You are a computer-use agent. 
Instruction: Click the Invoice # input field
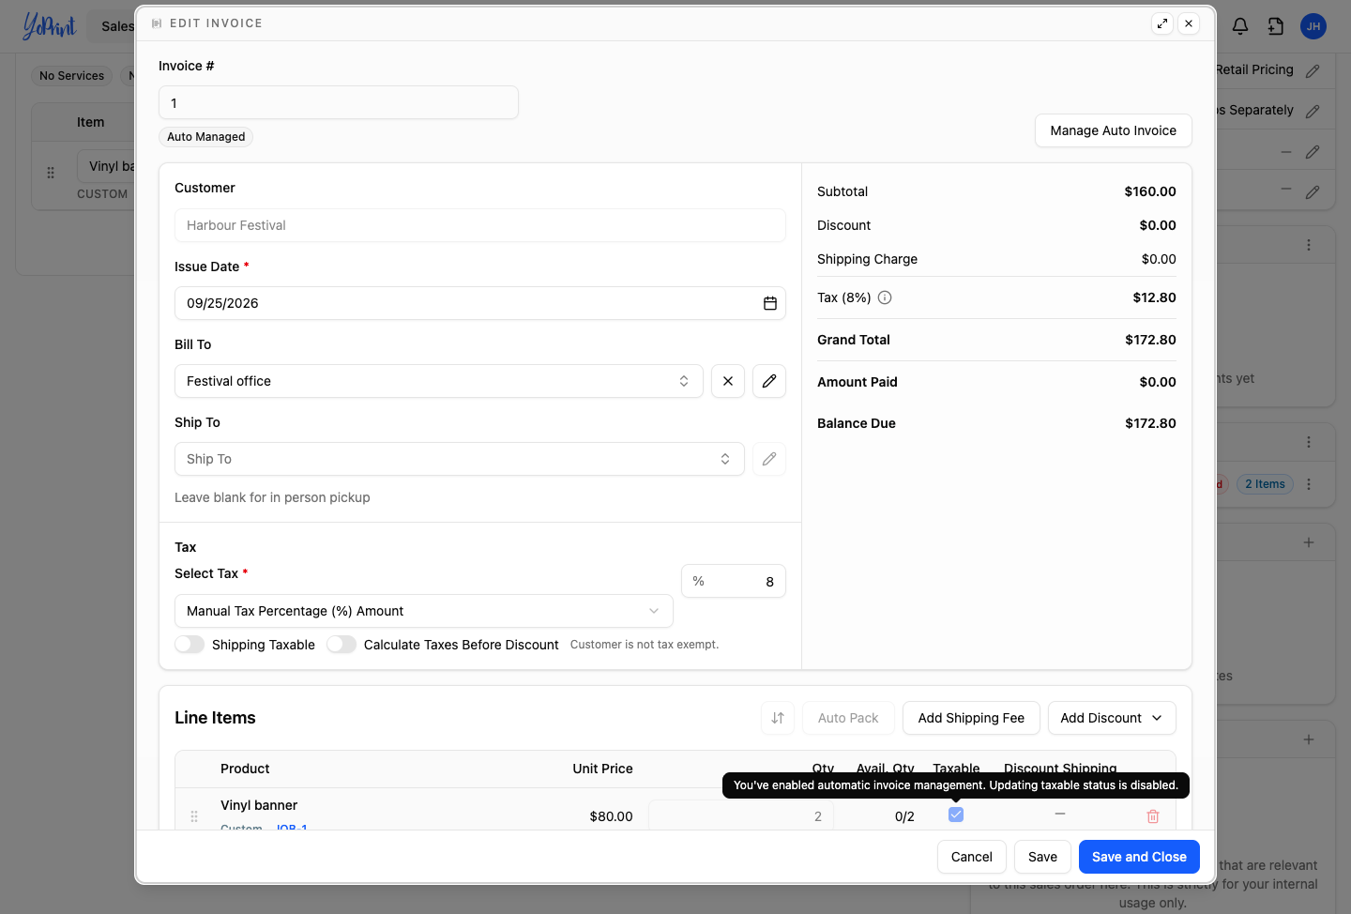(x=339, y=102)
